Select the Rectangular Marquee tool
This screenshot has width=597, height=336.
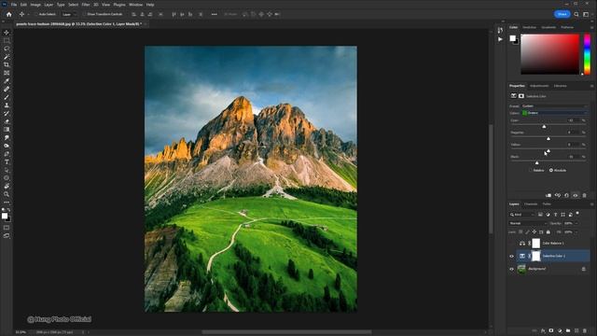pyautogui.click(x=7, y=40)
